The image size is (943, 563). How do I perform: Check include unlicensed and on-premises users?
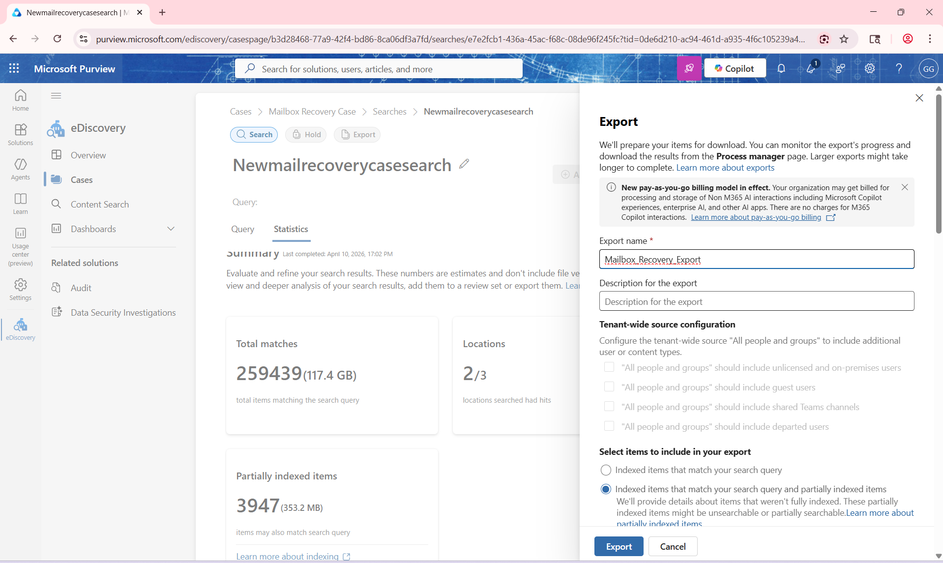[609, 367]
